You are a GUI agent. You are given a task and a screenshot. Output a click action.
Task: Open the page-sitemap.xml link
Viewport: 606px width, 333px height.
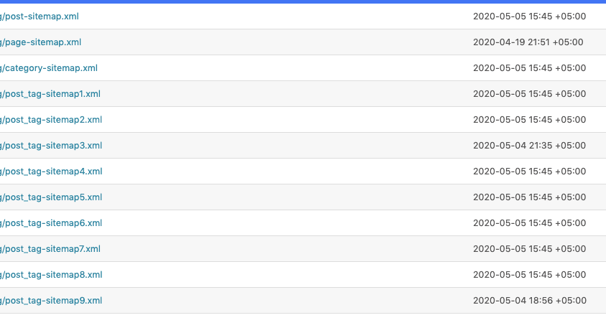point(43,42)
